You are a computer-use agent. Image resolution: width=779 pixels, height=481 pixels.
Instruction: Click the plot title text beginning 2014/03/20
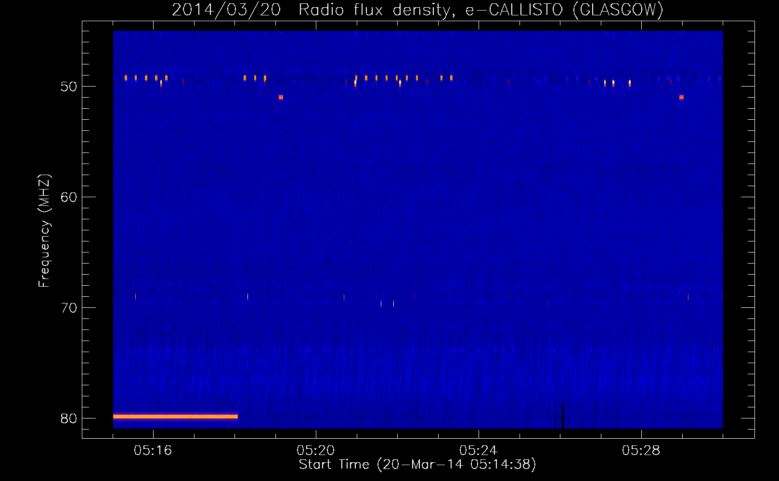coord(417,10)
